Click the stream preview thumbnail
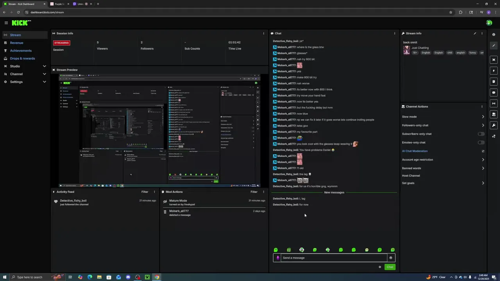Image resolution: width=500 pixels, height=281 pixels. 159,131
